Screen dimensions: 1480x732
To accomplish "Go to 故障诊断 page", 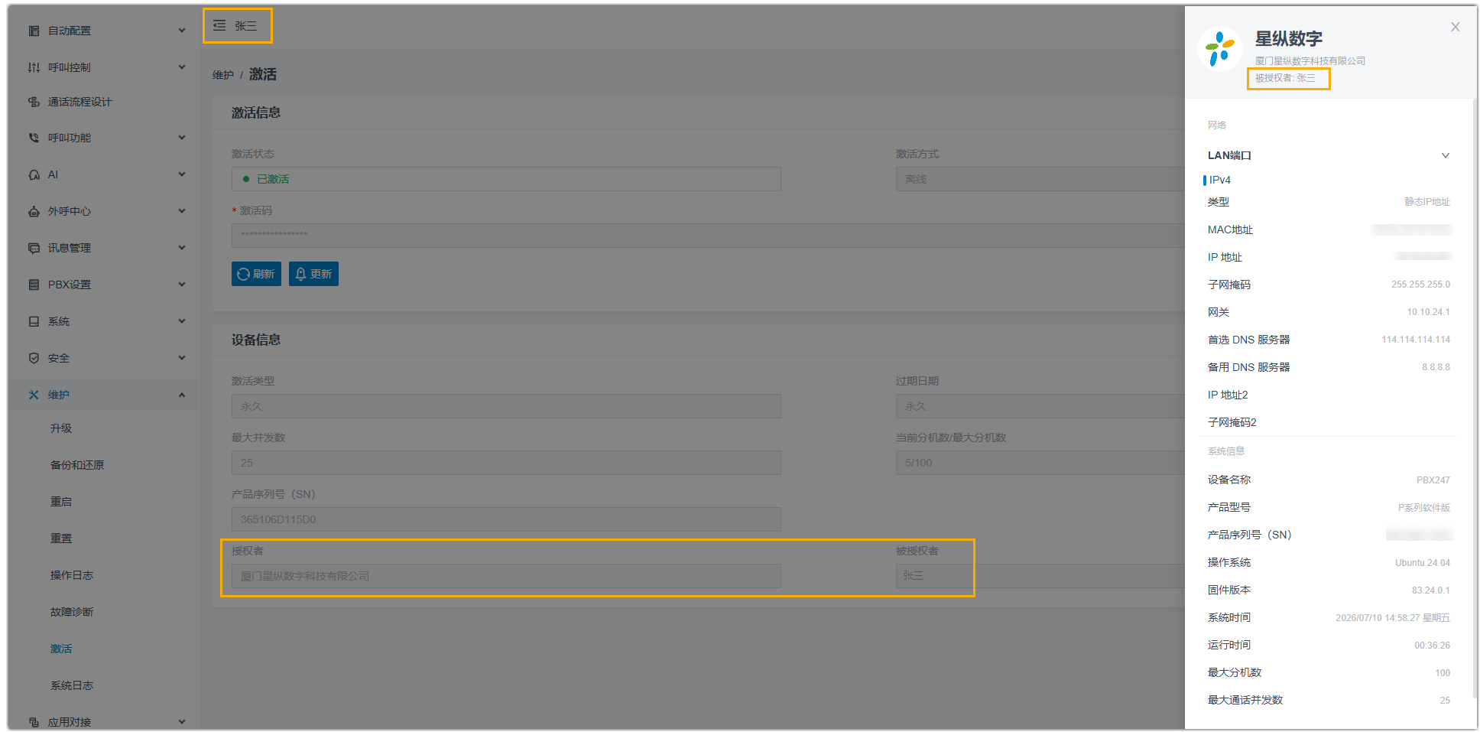I will click(x=72, y=612).
